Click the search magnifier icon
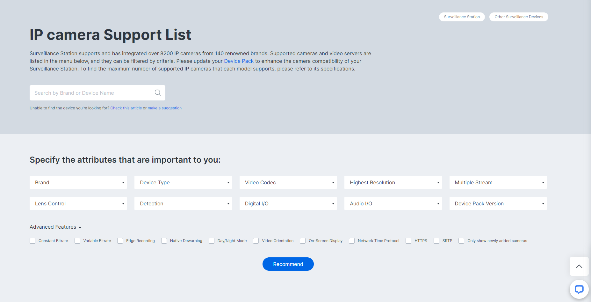This screenshot has width=591, height=302. 158,93
